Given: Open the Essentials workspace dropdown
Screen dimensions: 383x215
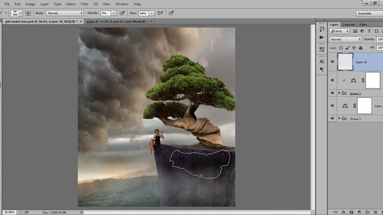Looking at the screenshot, I should (x=369, y=13).
